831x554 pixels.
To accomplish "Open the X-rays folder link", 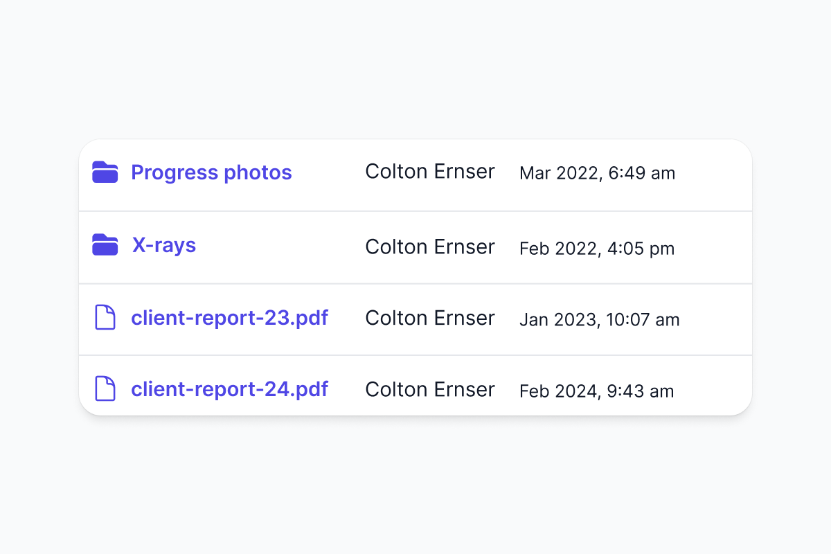I will point(163,245).
